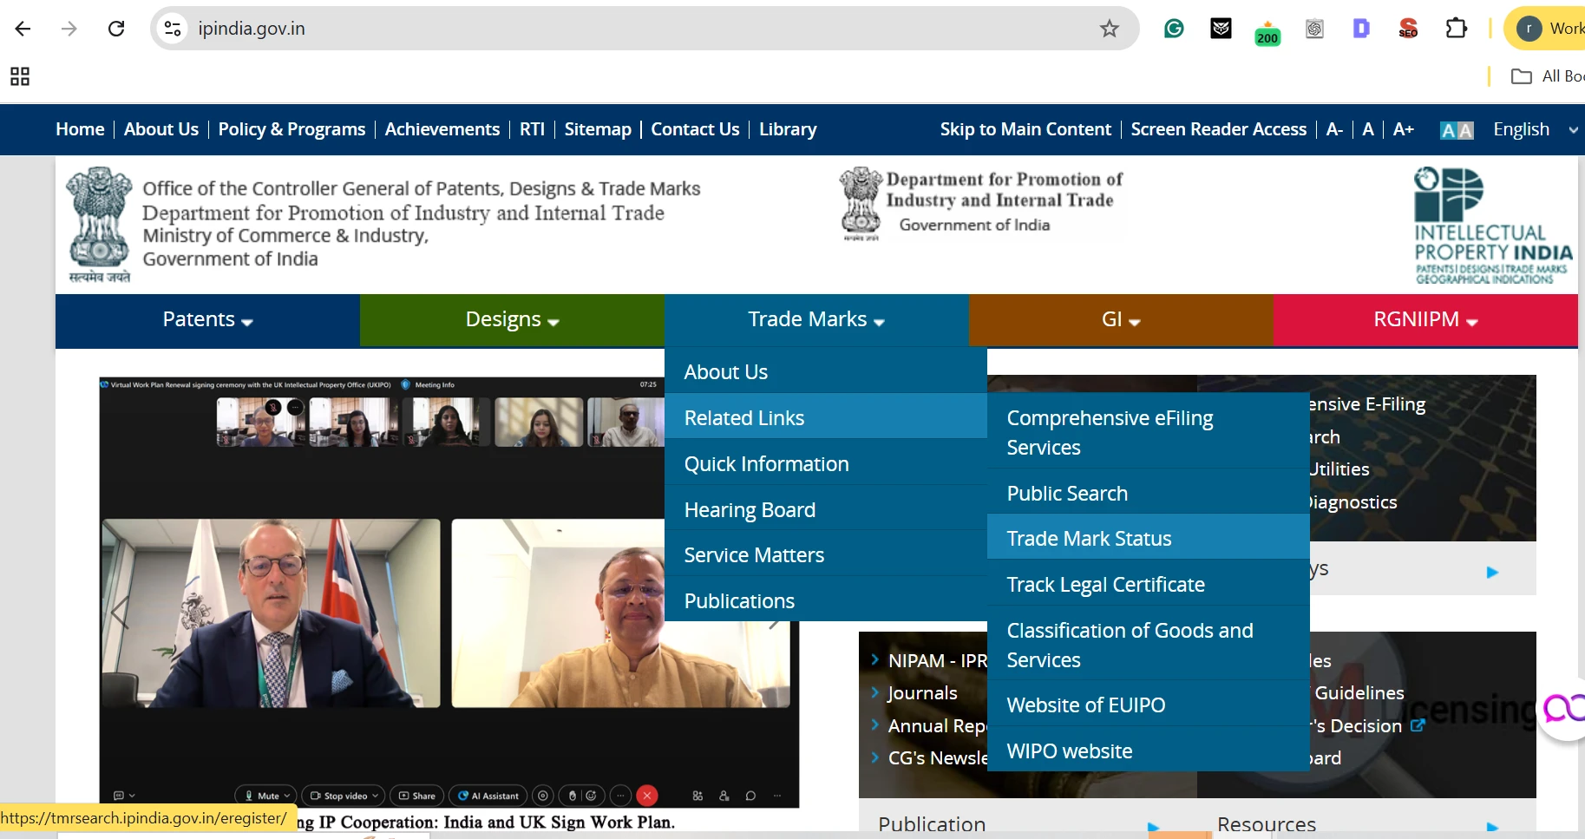Image resolution: width=1585 pixels, height=839 pixels.
Task: Click the browser reload page icon
Action: [116, 29]
